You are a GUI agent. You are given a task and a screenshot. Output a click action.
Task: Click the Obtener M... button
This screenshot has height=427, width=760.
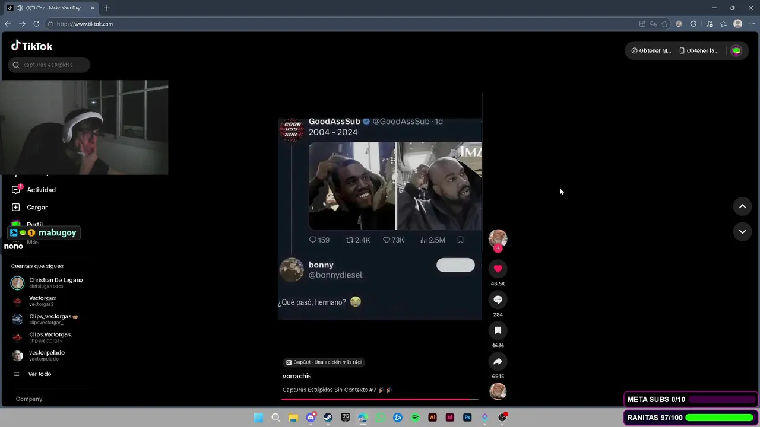[x=651, y=50]
